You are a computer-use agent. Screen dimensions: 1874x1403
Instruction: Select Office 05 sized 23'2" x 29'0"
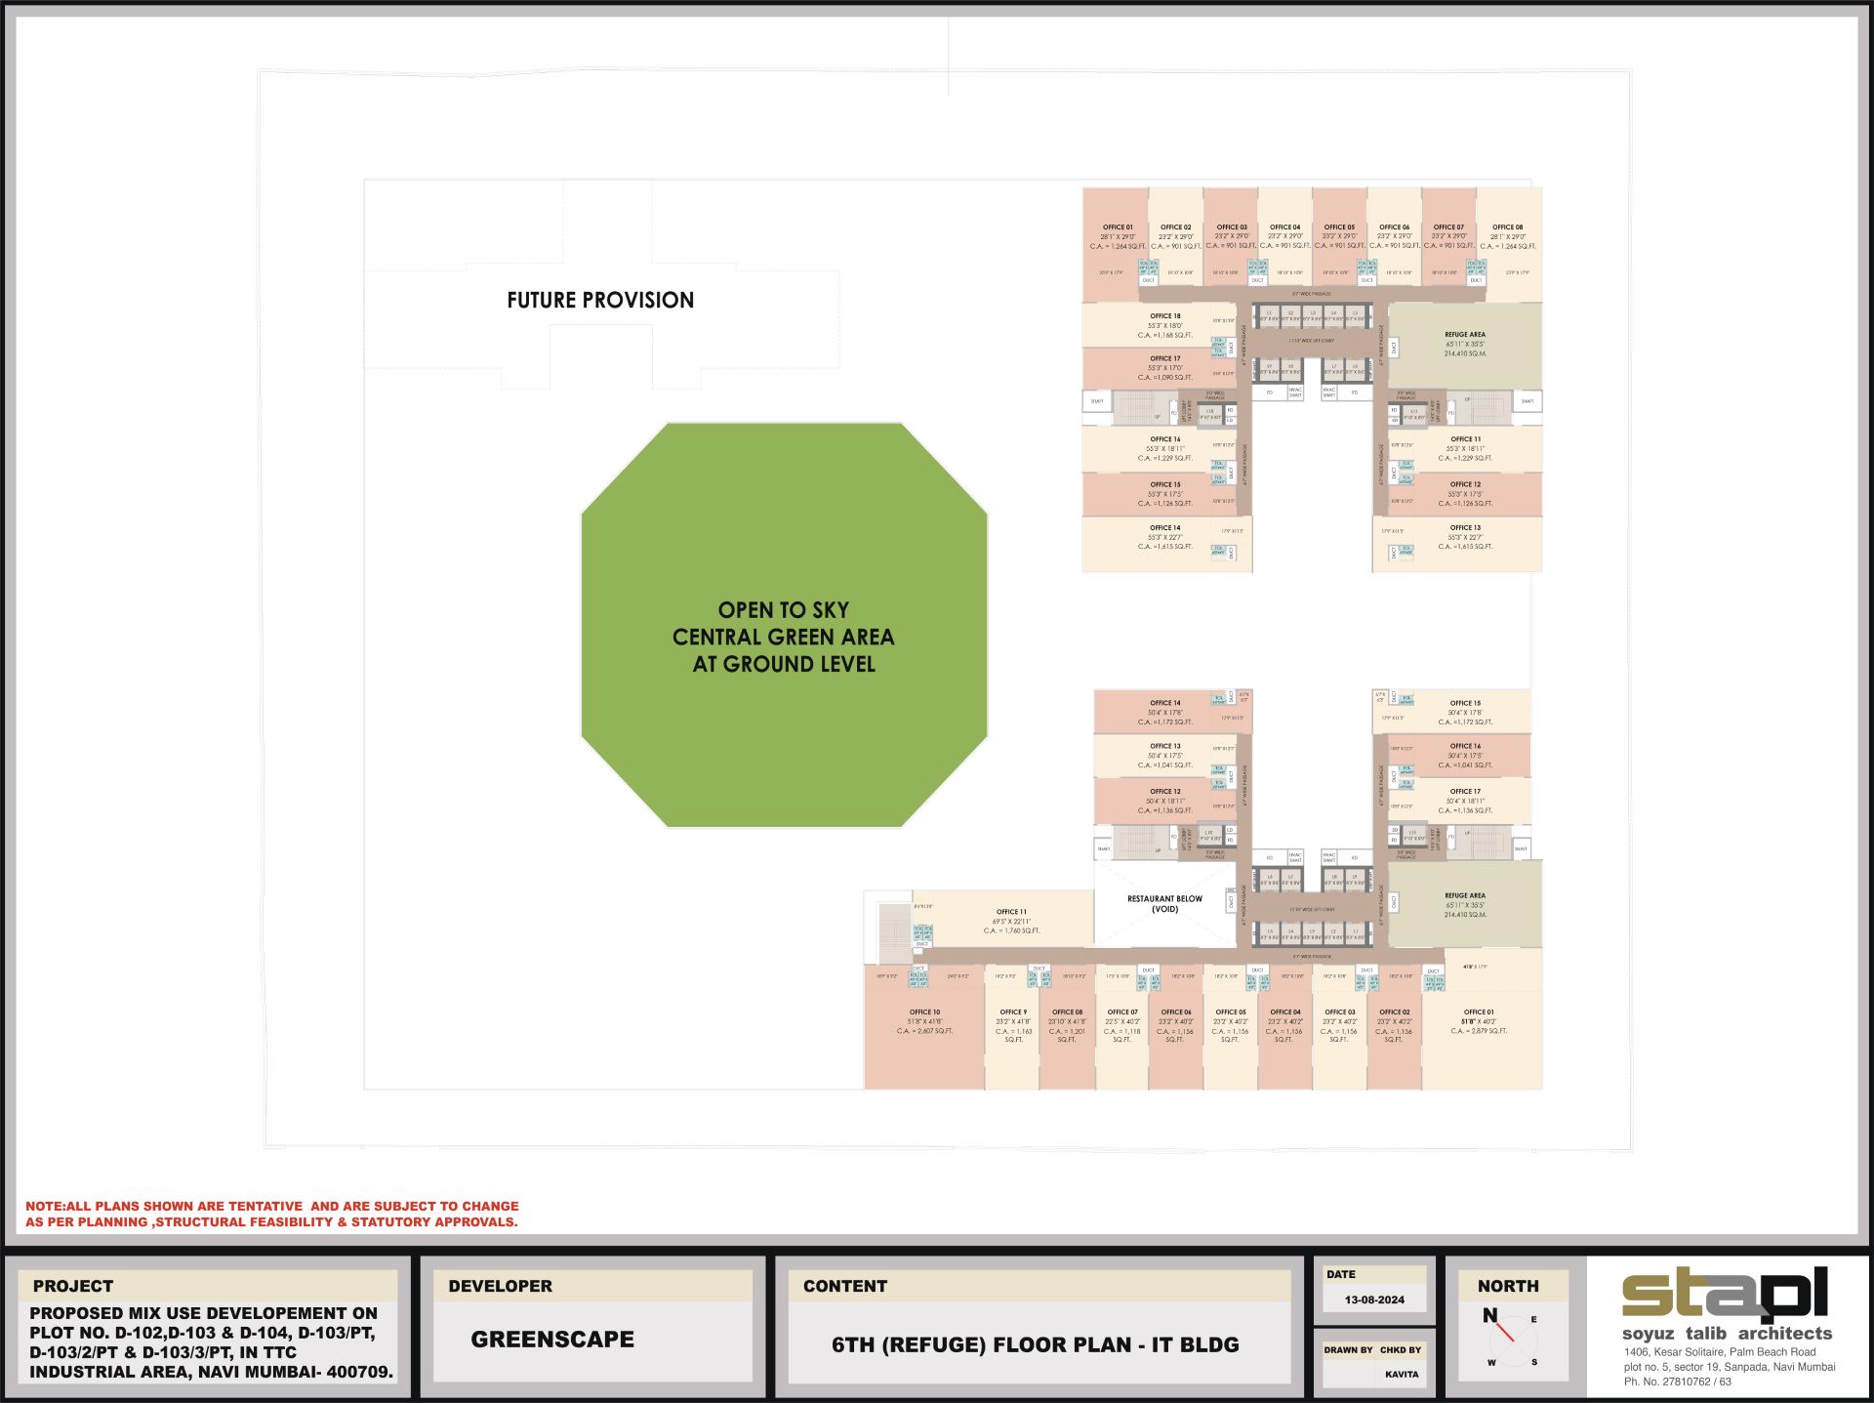1339,236
